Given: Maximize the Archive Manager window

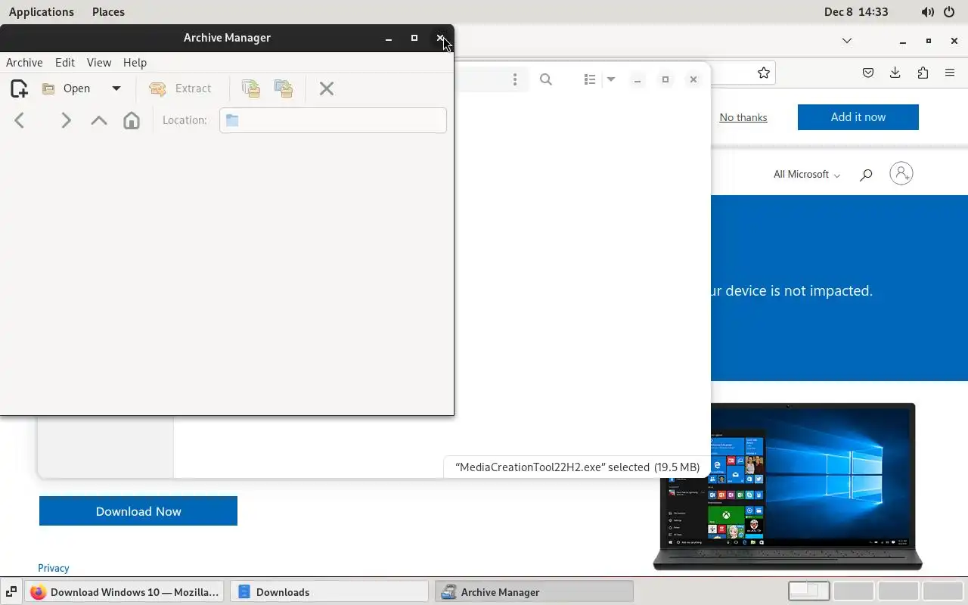Looking at the screenshot, I should point(414,38).
